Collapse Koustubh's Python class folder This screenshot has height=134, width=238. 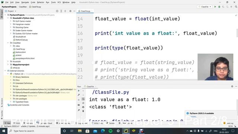pos(8,18)
